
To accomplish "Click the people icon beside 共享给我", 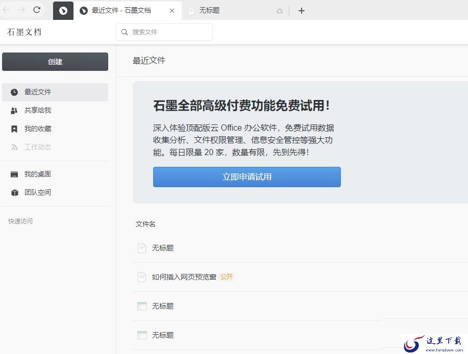I will (x=14, y=111).
